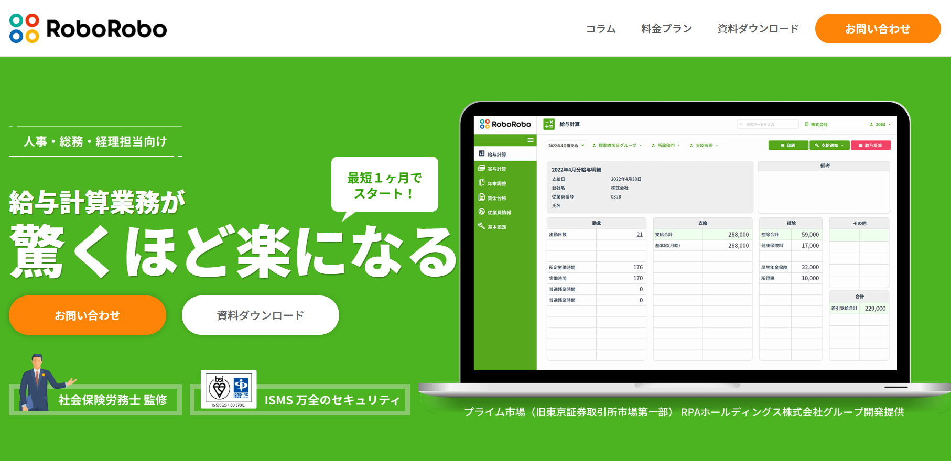
Task: Open the 賃金台帳 sidebar icon
Action: (x=481, y=197)
